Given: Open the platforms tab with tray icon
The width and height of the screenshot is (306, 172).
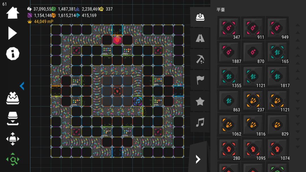Looking at the screenshot, I should pyautogui.click(x=200, y=17).
